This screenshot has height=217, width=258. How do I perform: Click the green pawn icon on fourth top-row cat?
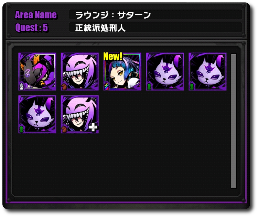tap(149, 87)
